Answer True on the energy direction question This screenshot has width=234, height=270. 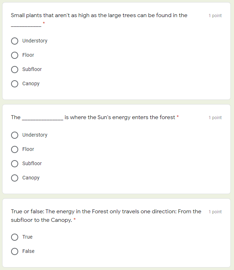(x=15, y=237)
